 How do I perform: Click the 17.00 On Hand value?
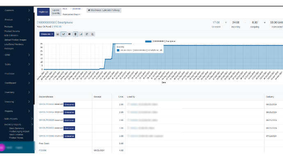click(x=216, y=23)
